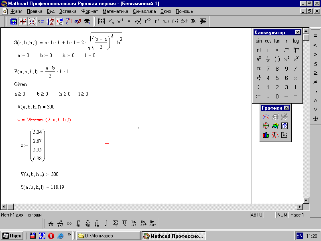Launch Opera from quick launch bar
This screenshot has width=321, height=241.
pyautogui.click(x=51, y=236)
